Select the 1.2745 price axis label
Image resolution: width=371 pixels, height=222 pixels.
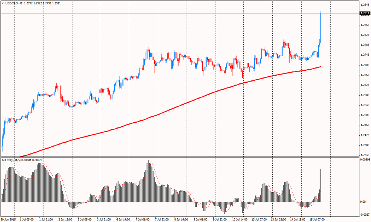pyautogui.click(x=365, y=55)
